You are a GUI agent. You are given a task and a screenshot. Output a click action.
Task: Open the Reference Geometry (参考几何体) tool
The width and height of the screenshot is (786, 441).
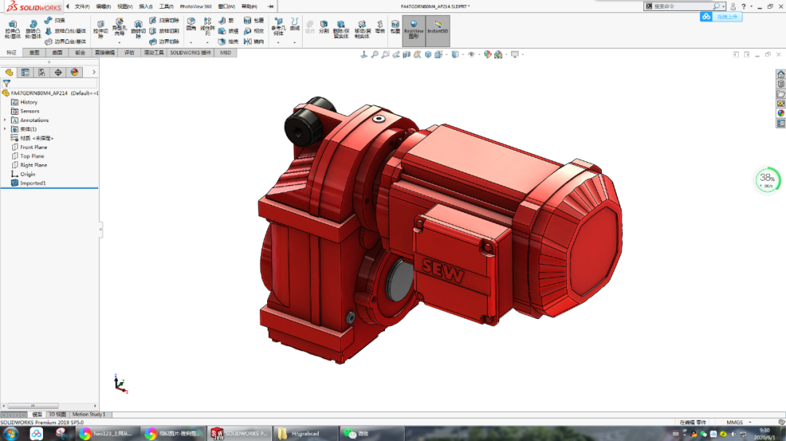(x=278, y=27)
